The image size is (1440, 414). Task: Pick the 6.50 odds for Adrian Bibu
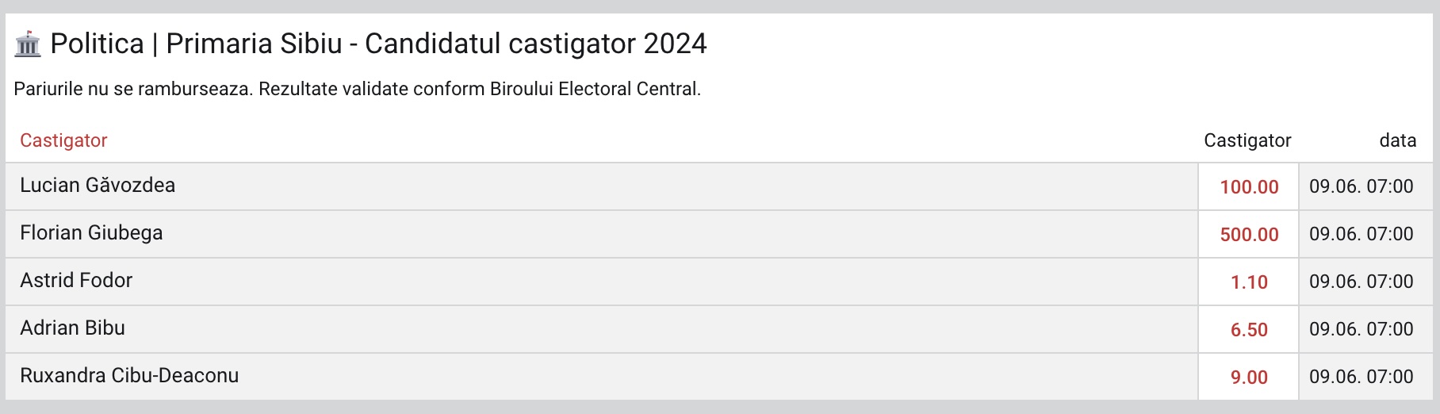(1249, 330)
